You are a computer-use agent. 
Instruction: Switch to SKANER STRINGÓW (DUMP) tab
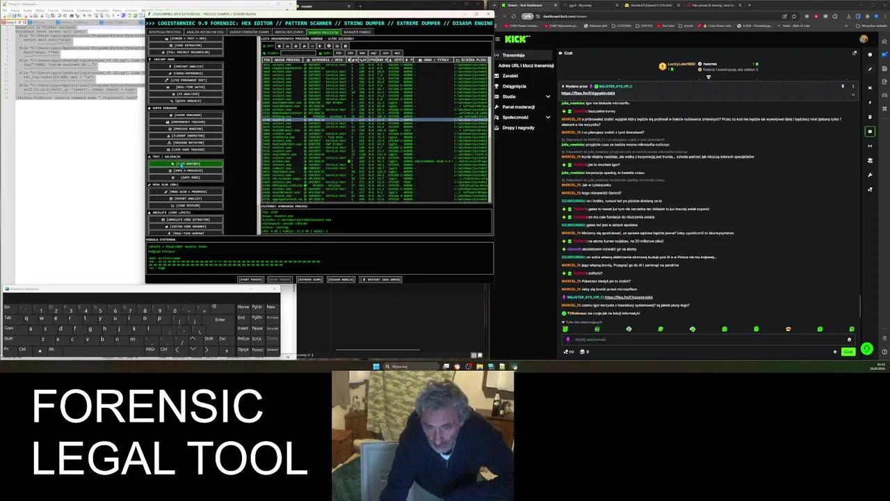(x=249, y=32)
